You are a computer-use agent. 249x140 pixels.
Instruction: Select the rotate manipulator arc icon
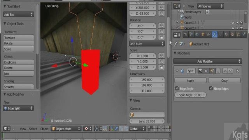tap(121, 129)
